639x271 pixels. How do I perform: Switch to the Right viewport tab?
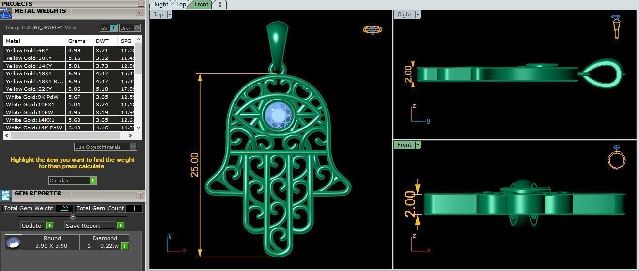161,4
